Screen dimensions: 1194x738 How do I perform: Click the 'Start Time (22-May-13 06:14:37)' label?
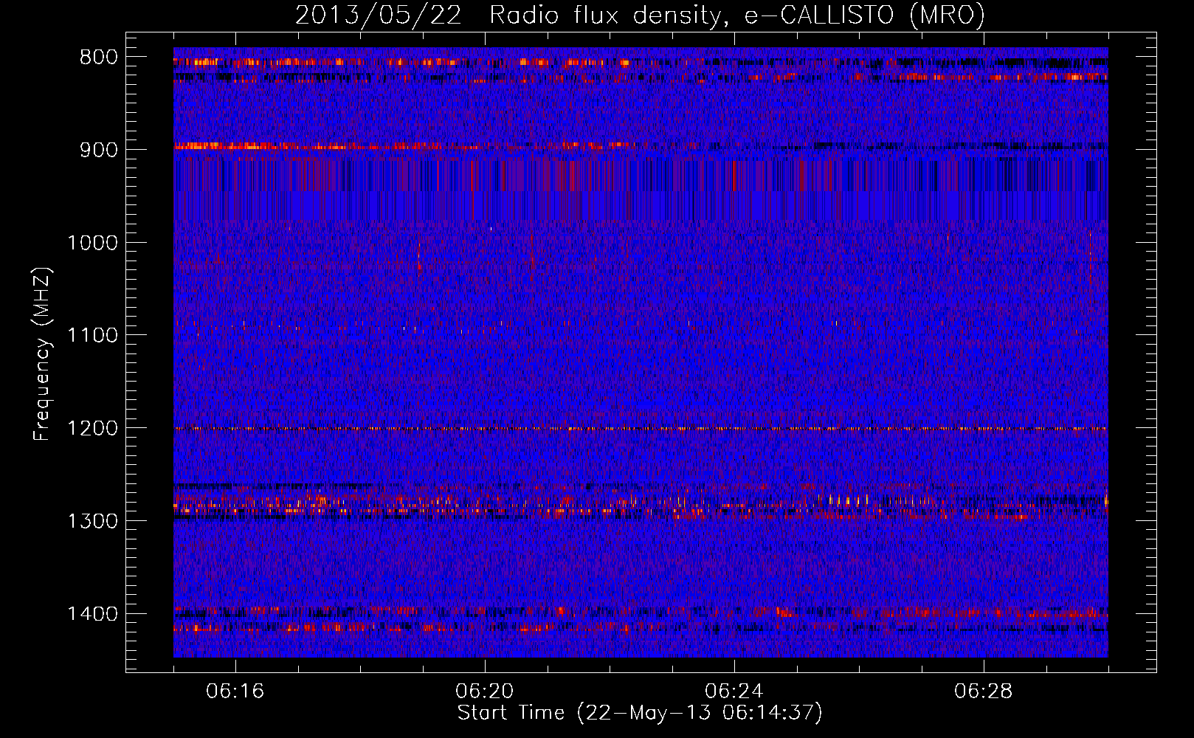pyautogui.click(x=640, y=713)
